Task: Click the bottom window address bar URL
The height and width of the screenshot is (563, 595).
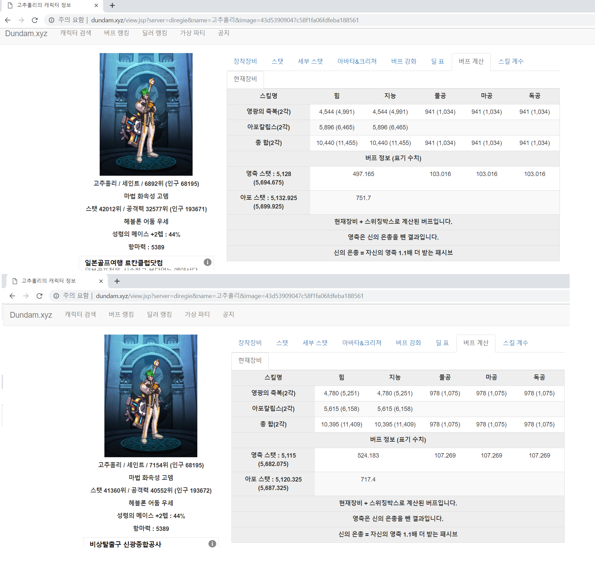Action: [x=229, y=296]
